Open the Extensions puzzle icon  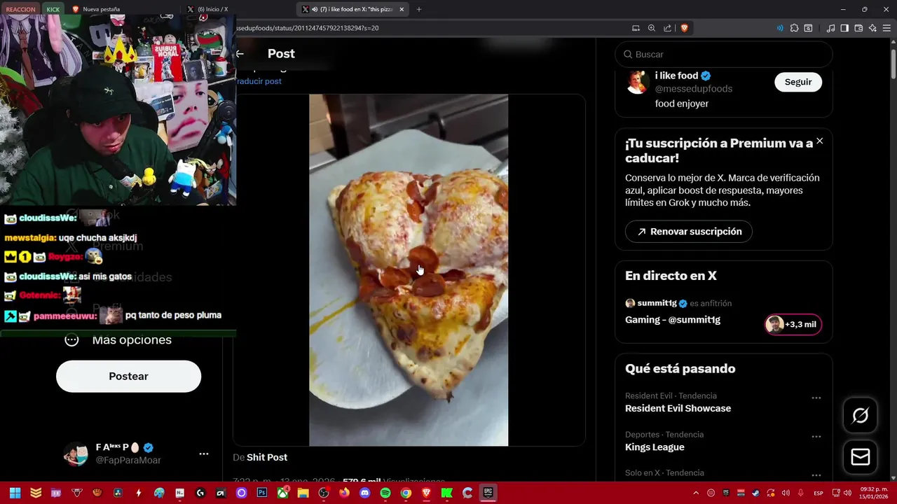[x=794, y=28]
